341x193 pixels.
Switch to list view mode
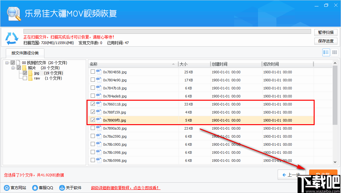[326, 52]
